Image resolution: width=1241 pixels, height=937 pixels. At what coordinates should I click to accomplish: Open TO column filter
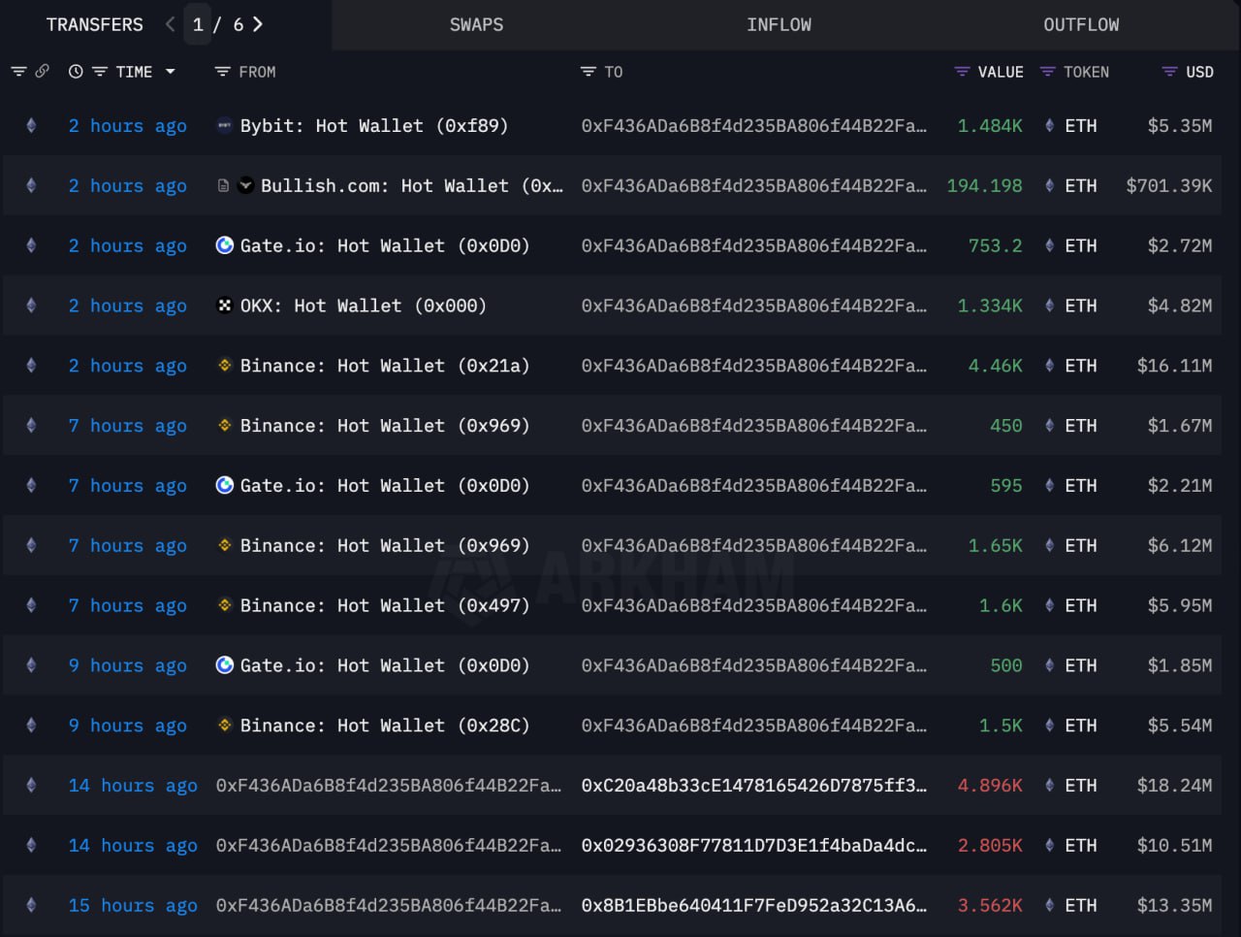[x=588, y=72]
